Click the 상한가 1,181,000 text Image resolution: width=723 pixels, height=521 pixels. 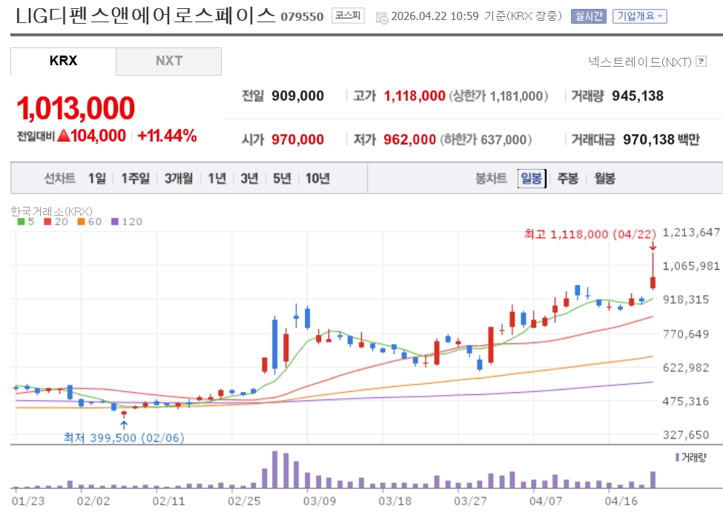point(498,96)
